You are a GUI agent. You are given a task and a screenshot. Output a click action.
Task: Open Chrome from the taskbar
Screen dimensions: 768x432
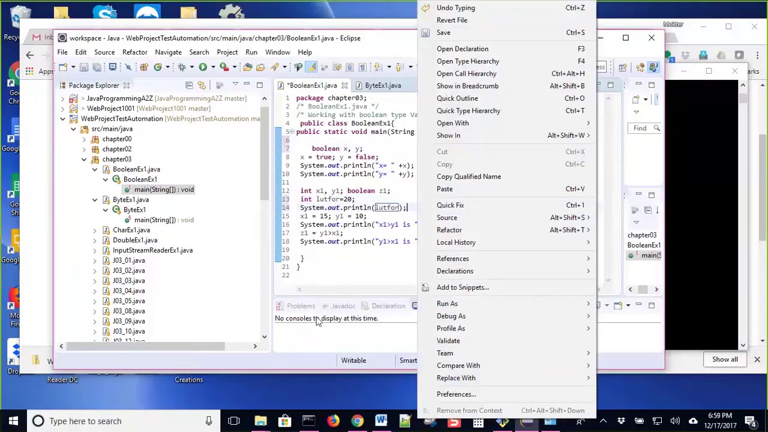[357, 421]
